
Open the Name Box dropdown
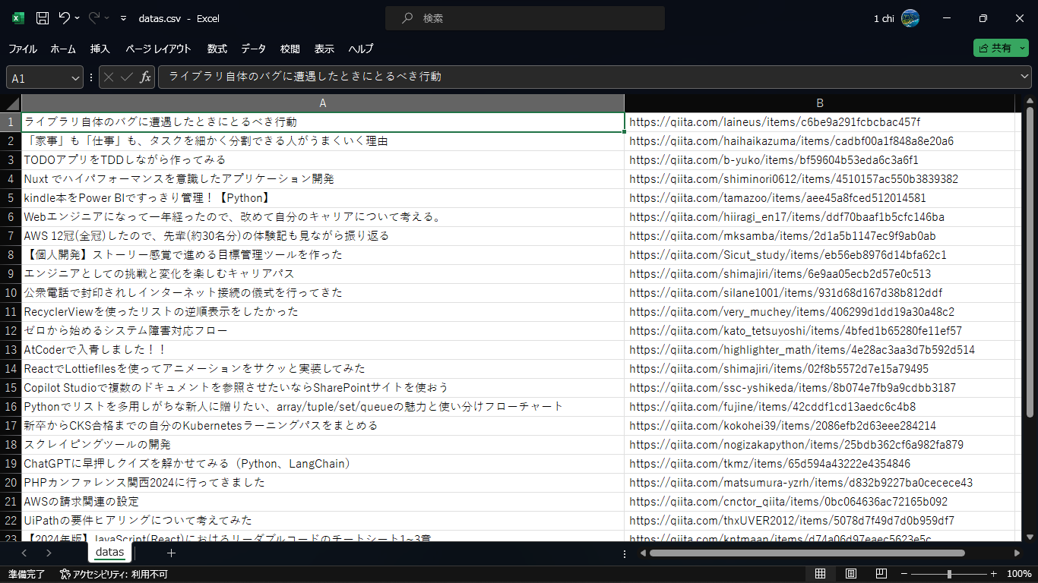click(x=74, y=77)
